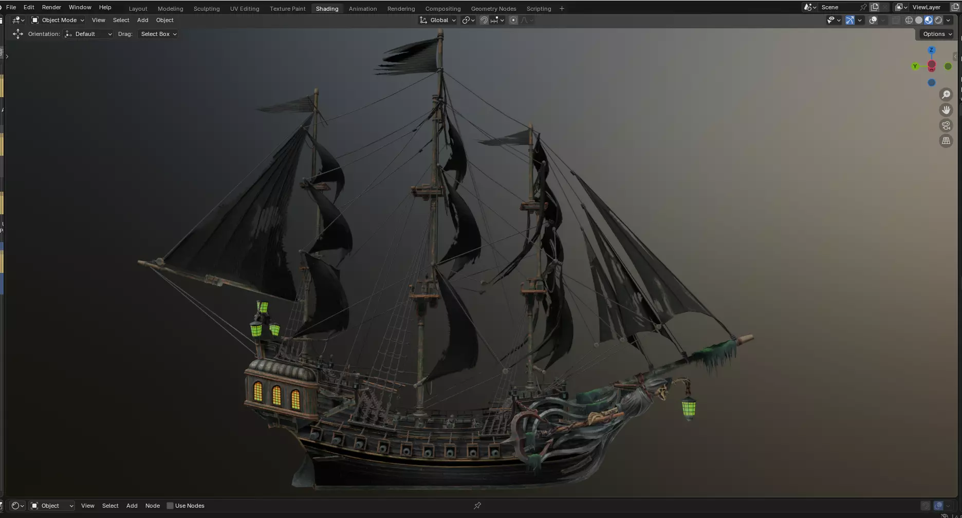
Task: Click the pan hand icon in viewport
Action: click(946, 110)
